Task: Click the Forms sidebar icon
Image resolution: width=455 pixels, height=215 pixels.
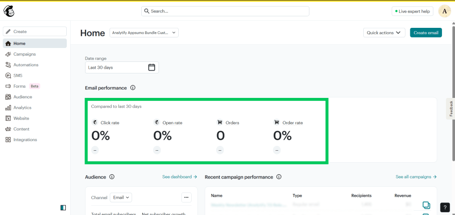Action: pyautogui.click(x=8, y=86)
